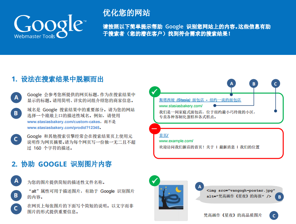Click callout A above the search result diagram

231,83
